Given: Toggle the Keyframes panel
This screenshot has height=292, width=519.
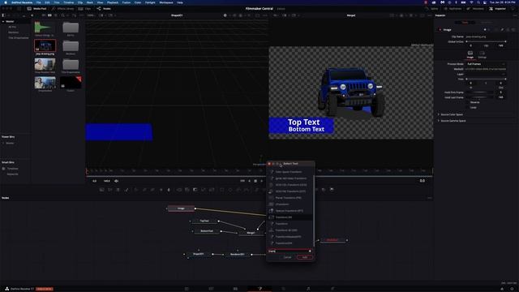Looking at the screenshot, I should 453,9.
